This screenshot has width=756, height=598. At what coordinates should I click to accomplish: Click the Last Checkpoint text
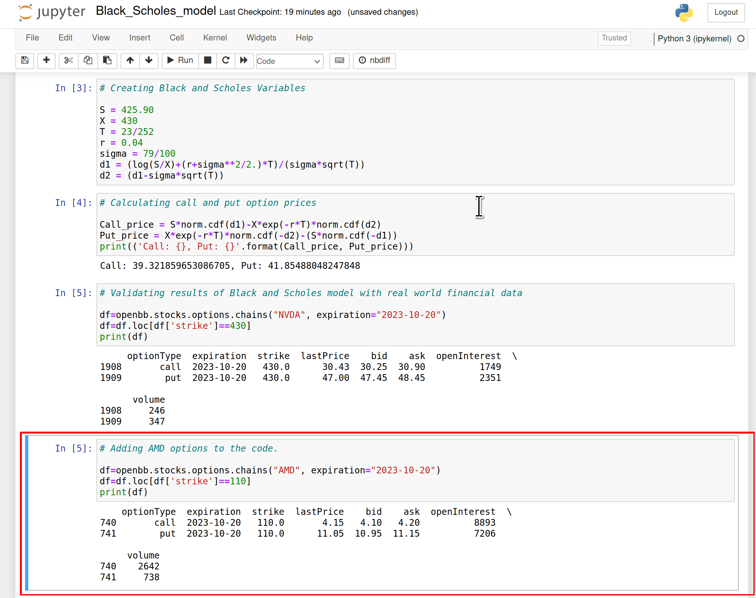tap(280, 12)
